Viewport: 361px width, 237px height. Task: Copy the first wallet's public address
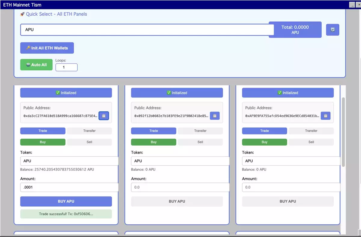(x=104, y=116)
